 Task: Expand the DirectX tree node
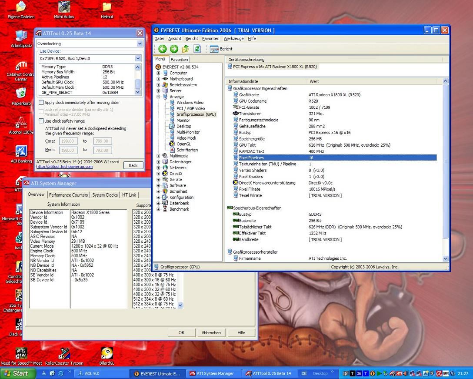(158, 174)
